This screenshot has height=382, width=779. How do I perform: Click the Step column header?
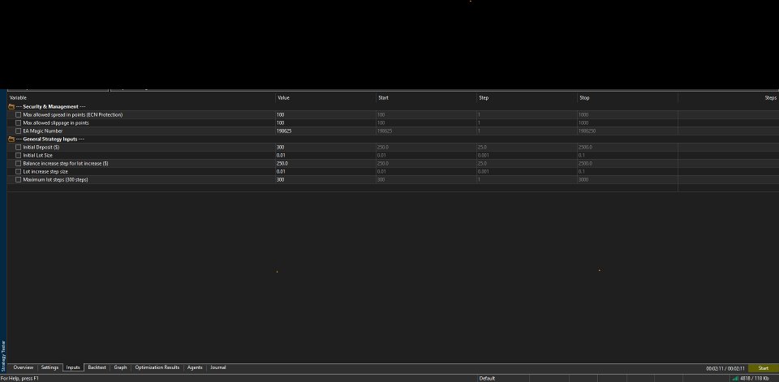point(527,98)
